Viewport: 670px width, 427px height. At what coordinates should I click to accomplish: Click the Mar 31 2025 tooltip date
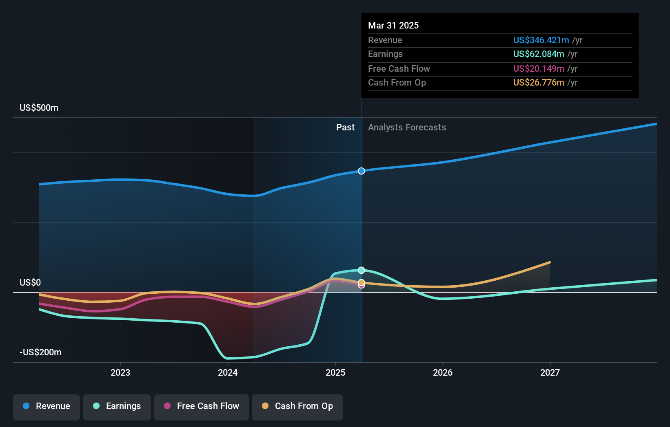click(x=393, y=26)
